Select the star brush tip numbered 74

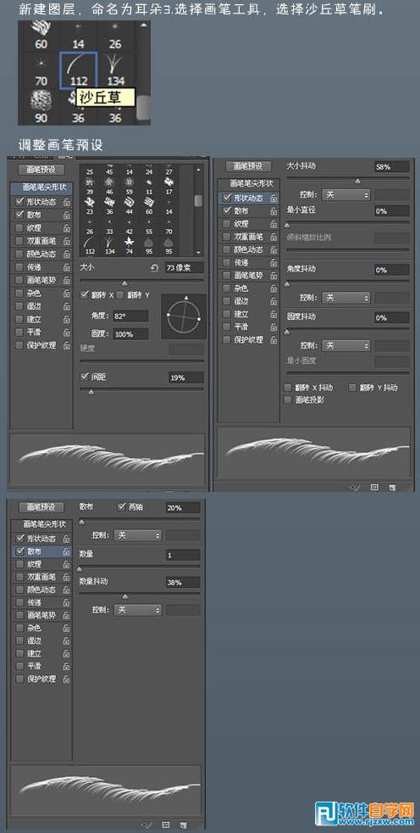130,243
